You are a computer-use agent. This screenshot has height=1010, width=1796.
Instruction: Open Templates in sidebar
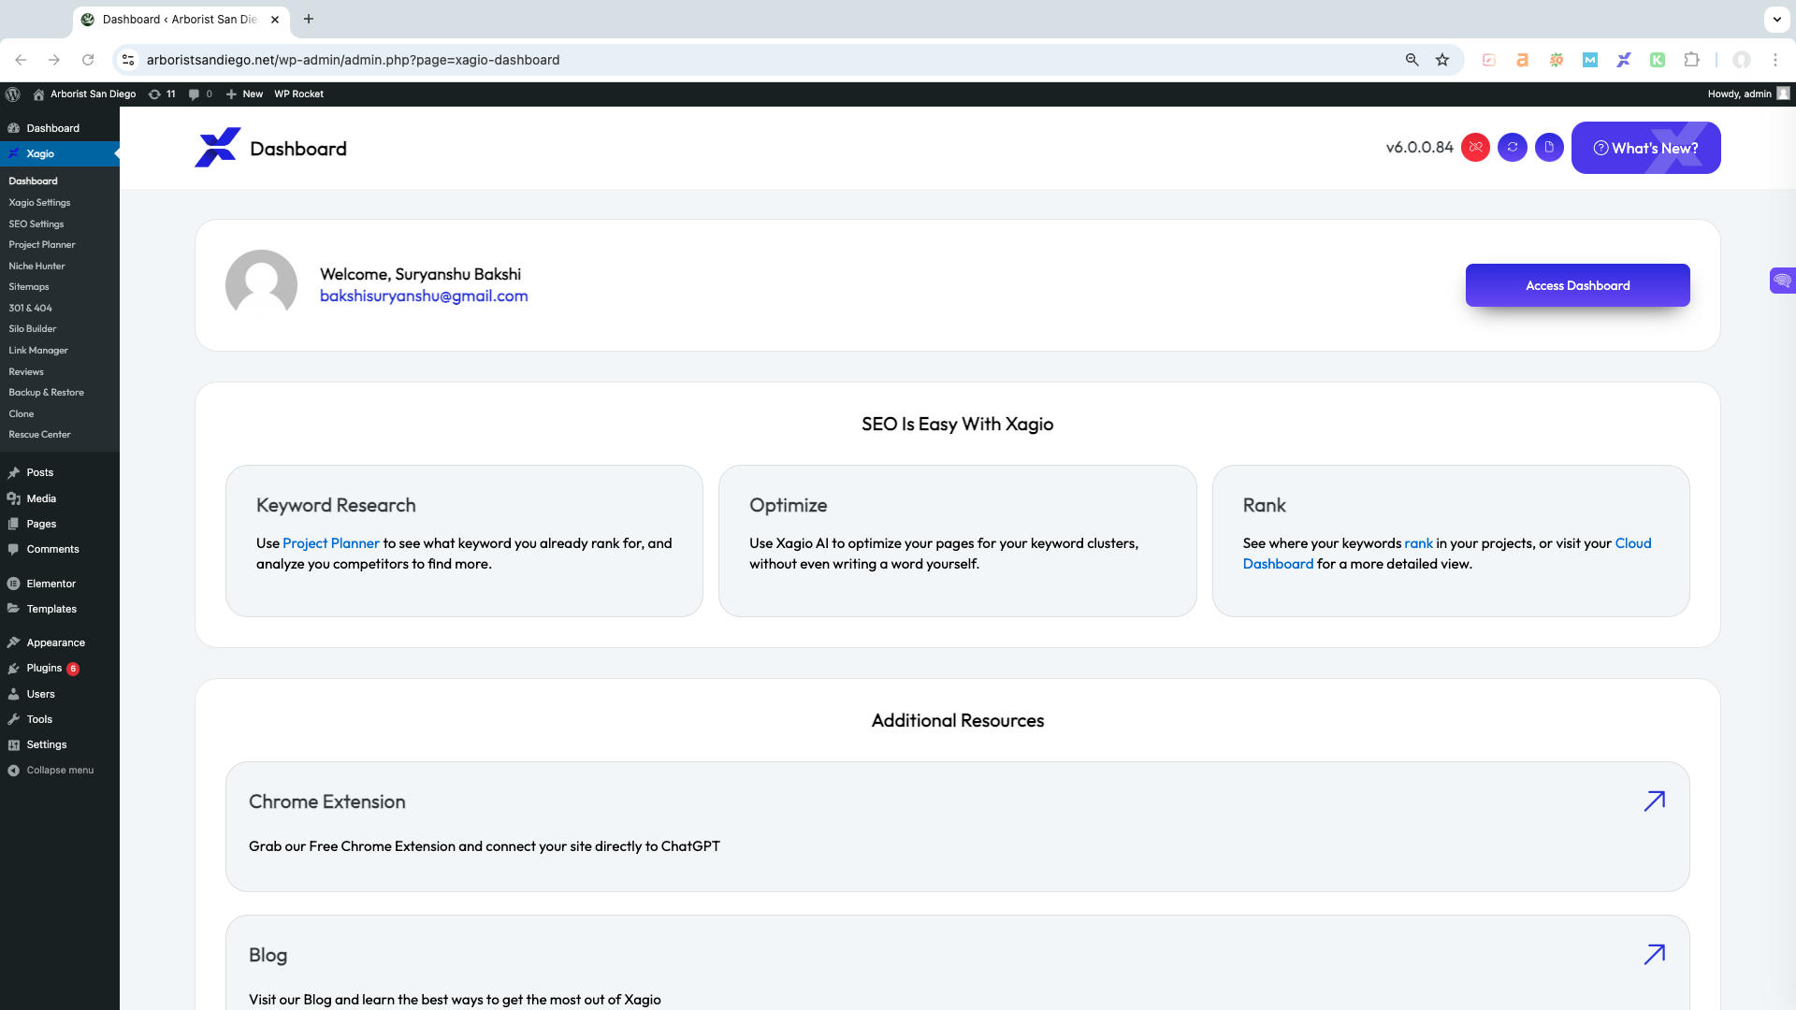[60, 609]
